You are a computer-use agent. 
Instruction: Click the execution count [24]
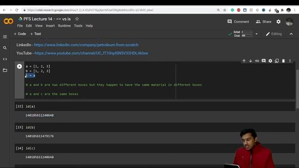[19, 148]
